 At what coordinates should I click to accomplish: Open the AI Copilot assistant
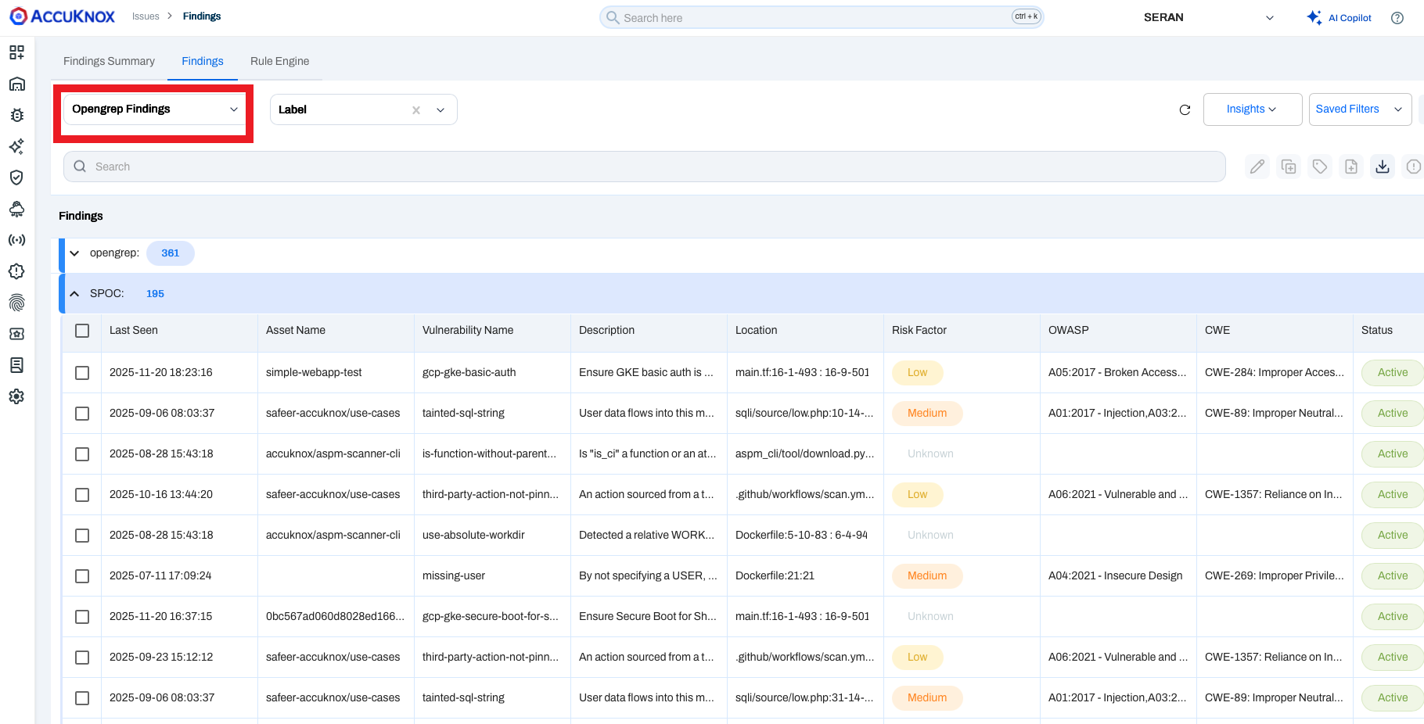point(1339,18)
